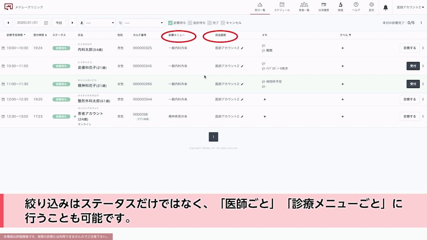The height and width of the screenshot is (240, 427).
Task: Add memo for 整形外科太郎 row
Action: [265, 99]
